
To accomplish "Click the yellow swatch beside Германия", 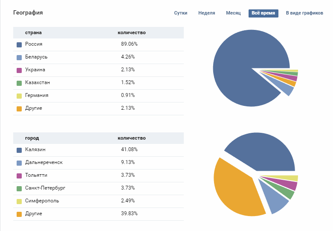I will (19, 96).
